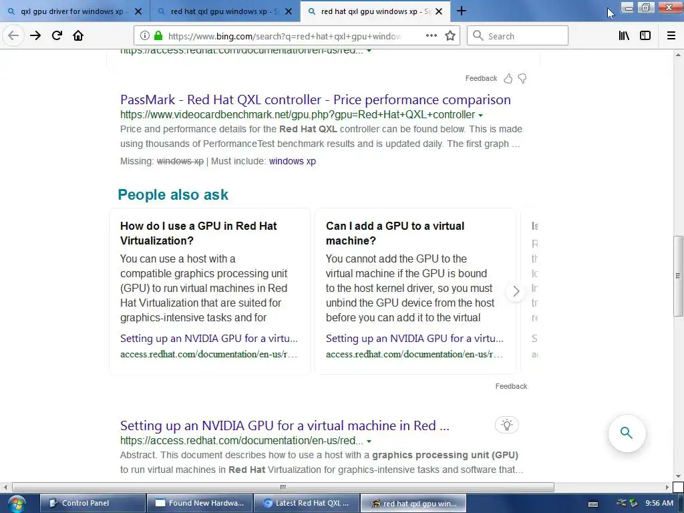Switch to Control Panel taskbar item
Viewport: 684px width, 513px height.
92,503
